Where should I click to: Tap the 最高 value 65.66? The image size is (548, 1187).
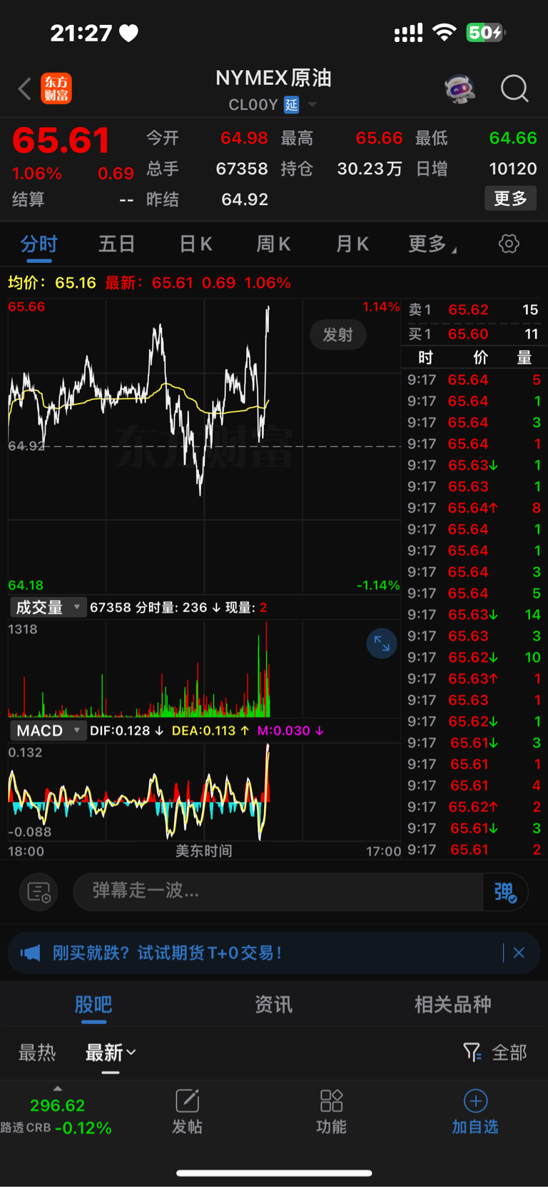click(x=380, y=138)
